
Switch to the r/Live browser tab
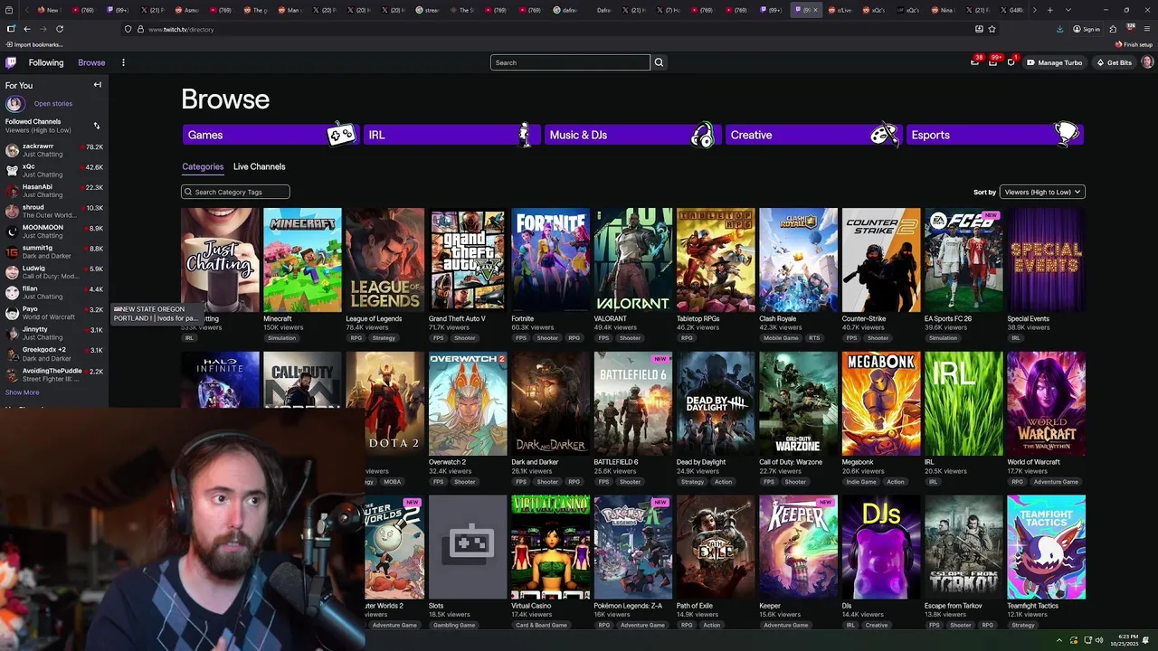839,10
